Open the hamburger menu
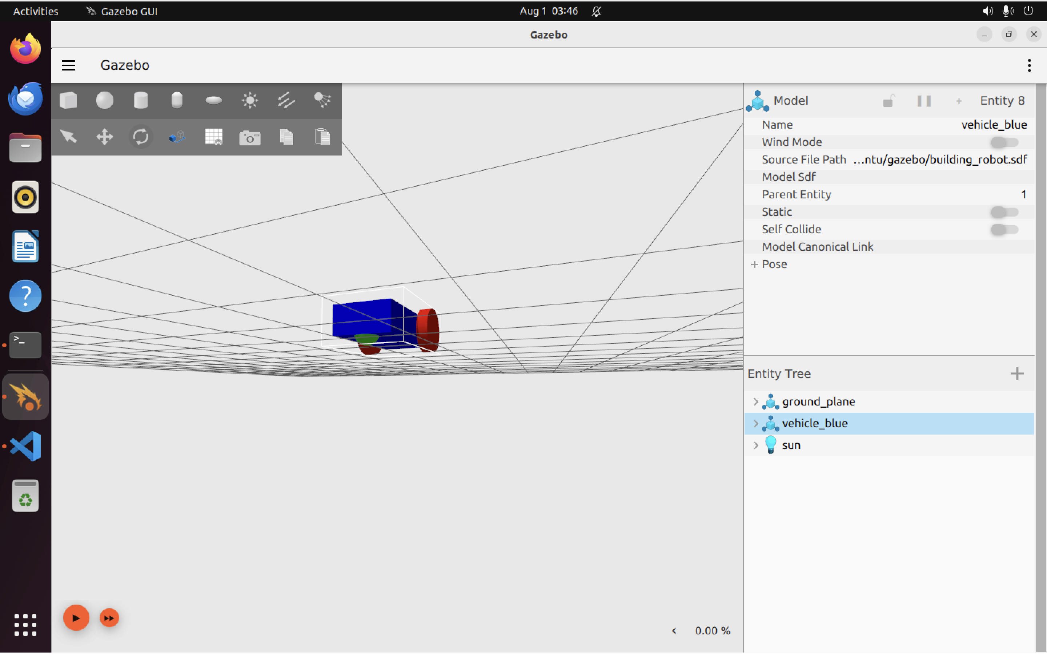This screenshot has height=654, width=1047. (68, 65)
